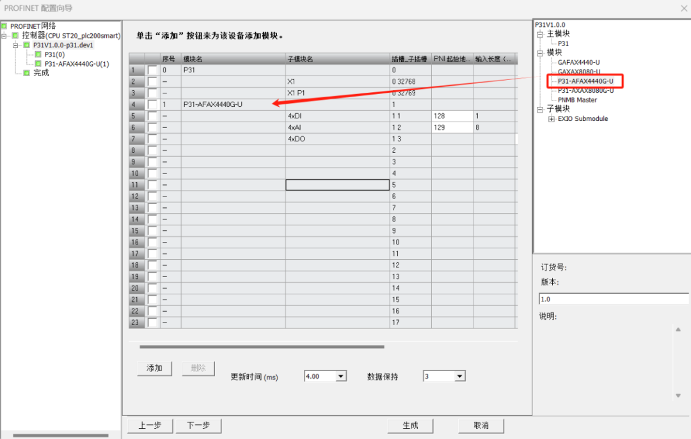This screenshot has width=691, height=439.
Task: Proceed with 下一步 button
Action: (198, 426)
